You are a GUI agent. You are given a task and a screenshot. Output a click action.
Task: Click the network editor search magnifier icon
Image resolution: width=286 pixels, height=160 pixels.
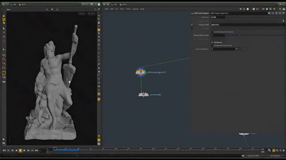(280, 9)
